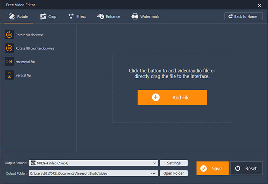Go to the Enhance tab
The height and width of the screenshot is (184, 268).
109,16
